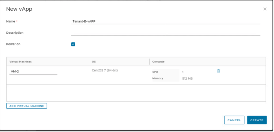
Task: Select the Virtual Machines column header
Action: tap(21, 62)
